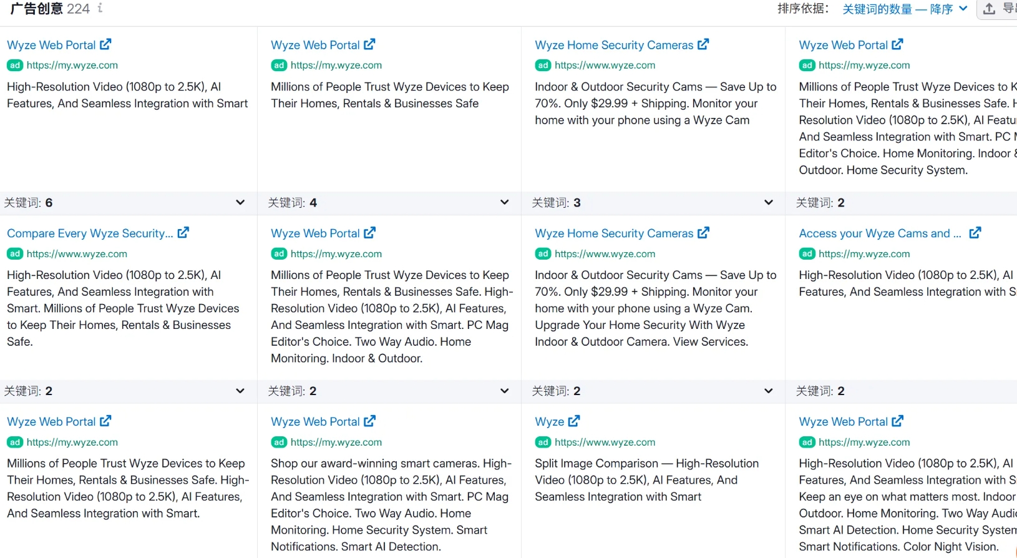The width and height of the screenshot is (1017, 558).
Task: Open 'Wyze Home Security Cameras' title with 3 keywords
Action: [614, 45]
